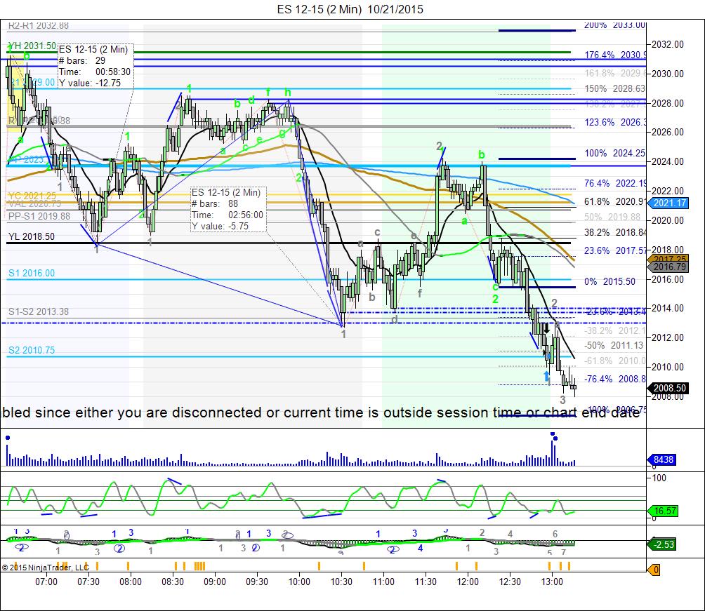Click the ruler info box showing 88 bars
705x611 pixels.
[x=228, y=209]
